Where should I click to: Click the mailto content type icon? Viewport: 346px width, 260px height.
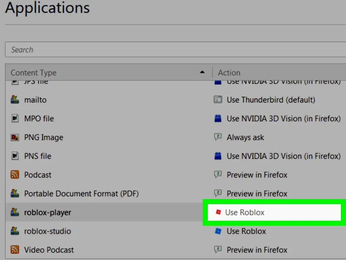coord(15,100)
